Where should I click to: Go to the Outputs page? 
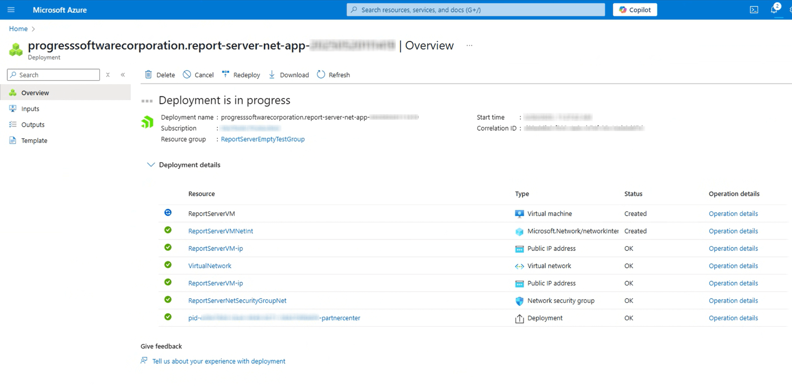[x=33, y=125]
